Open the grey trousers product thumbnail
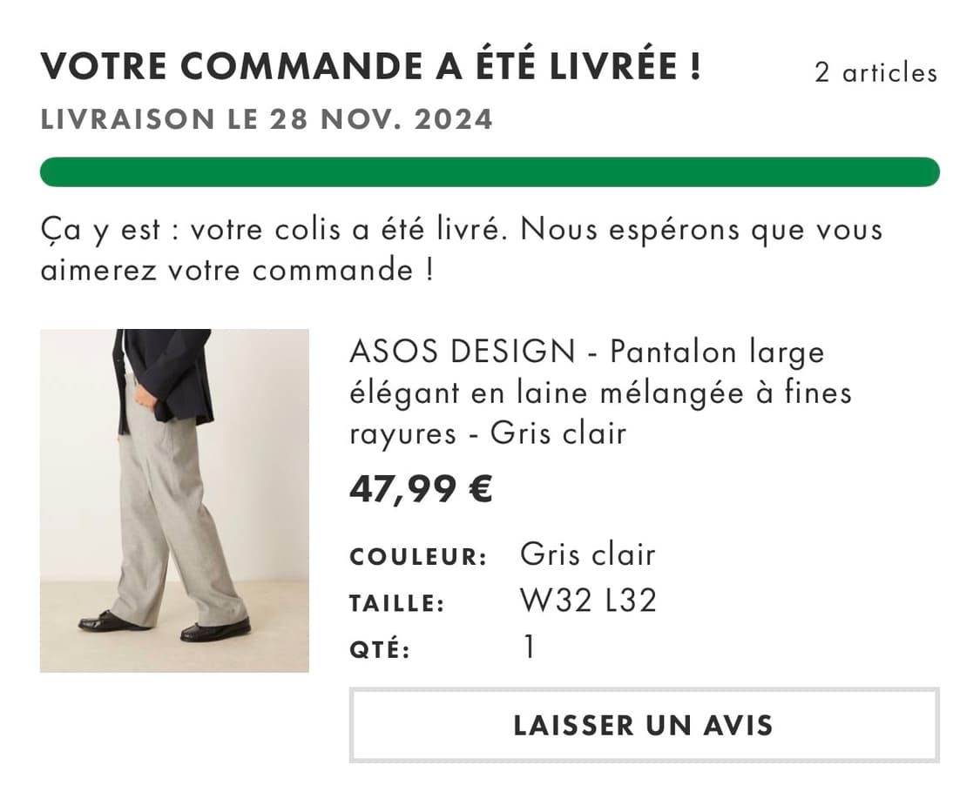Image resolution: width=980 pixels, height=785 pixels. [174, 500]
